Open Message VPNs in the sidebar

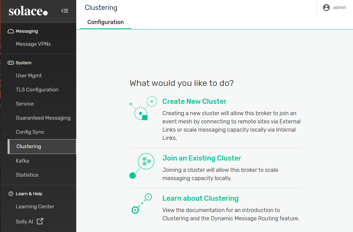[33, 44]
